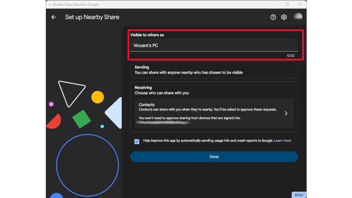The image size is (352, 198).
Task: Click the Nearby Share app icon in title bar
Action: pyautogui.click(x=49, y=4)
